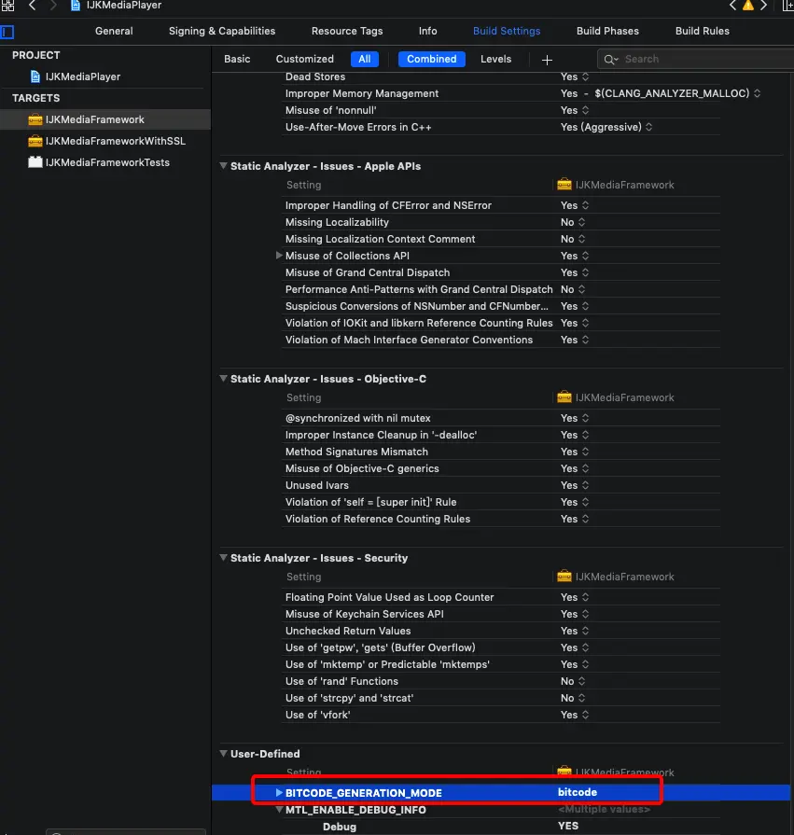This screenshot has width=794, height=835.
Task: Add a build setting with plus button
Action: [547, 60]
